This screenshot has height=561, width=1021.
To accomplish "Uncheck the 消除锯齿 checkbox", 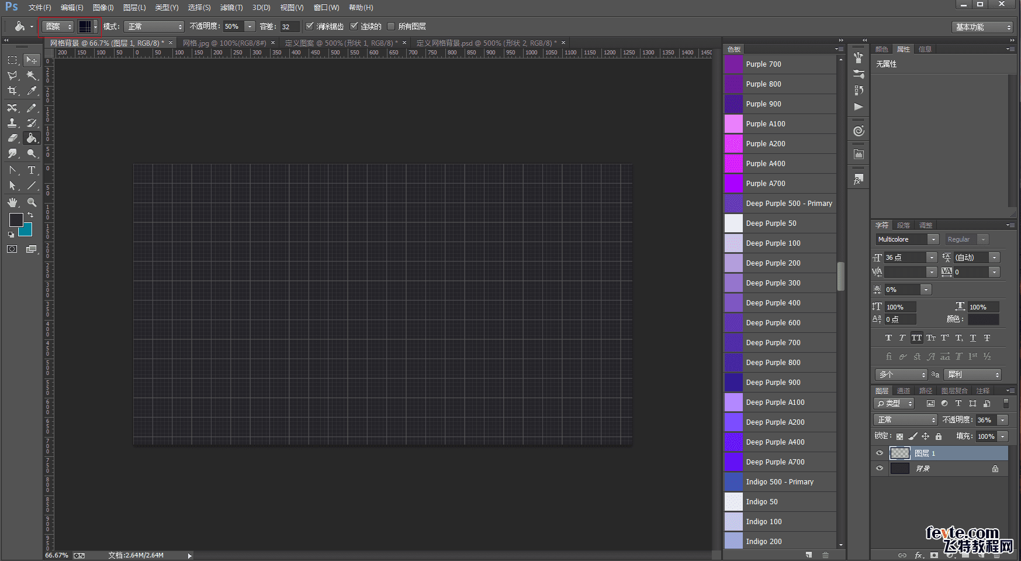I will [310, 26].
